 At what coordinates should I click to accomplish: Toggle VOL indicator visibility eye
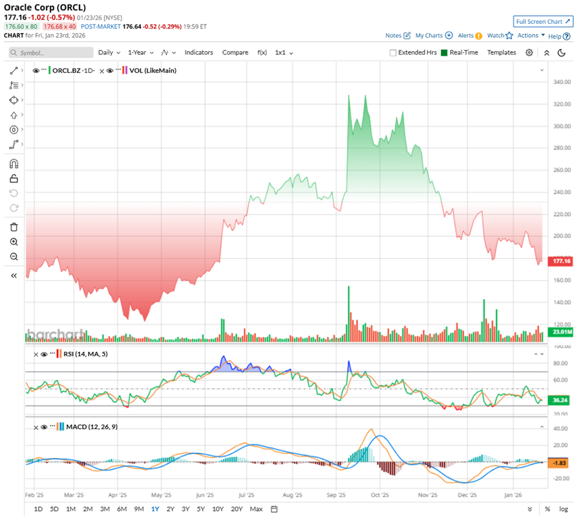tap(110, 70)
